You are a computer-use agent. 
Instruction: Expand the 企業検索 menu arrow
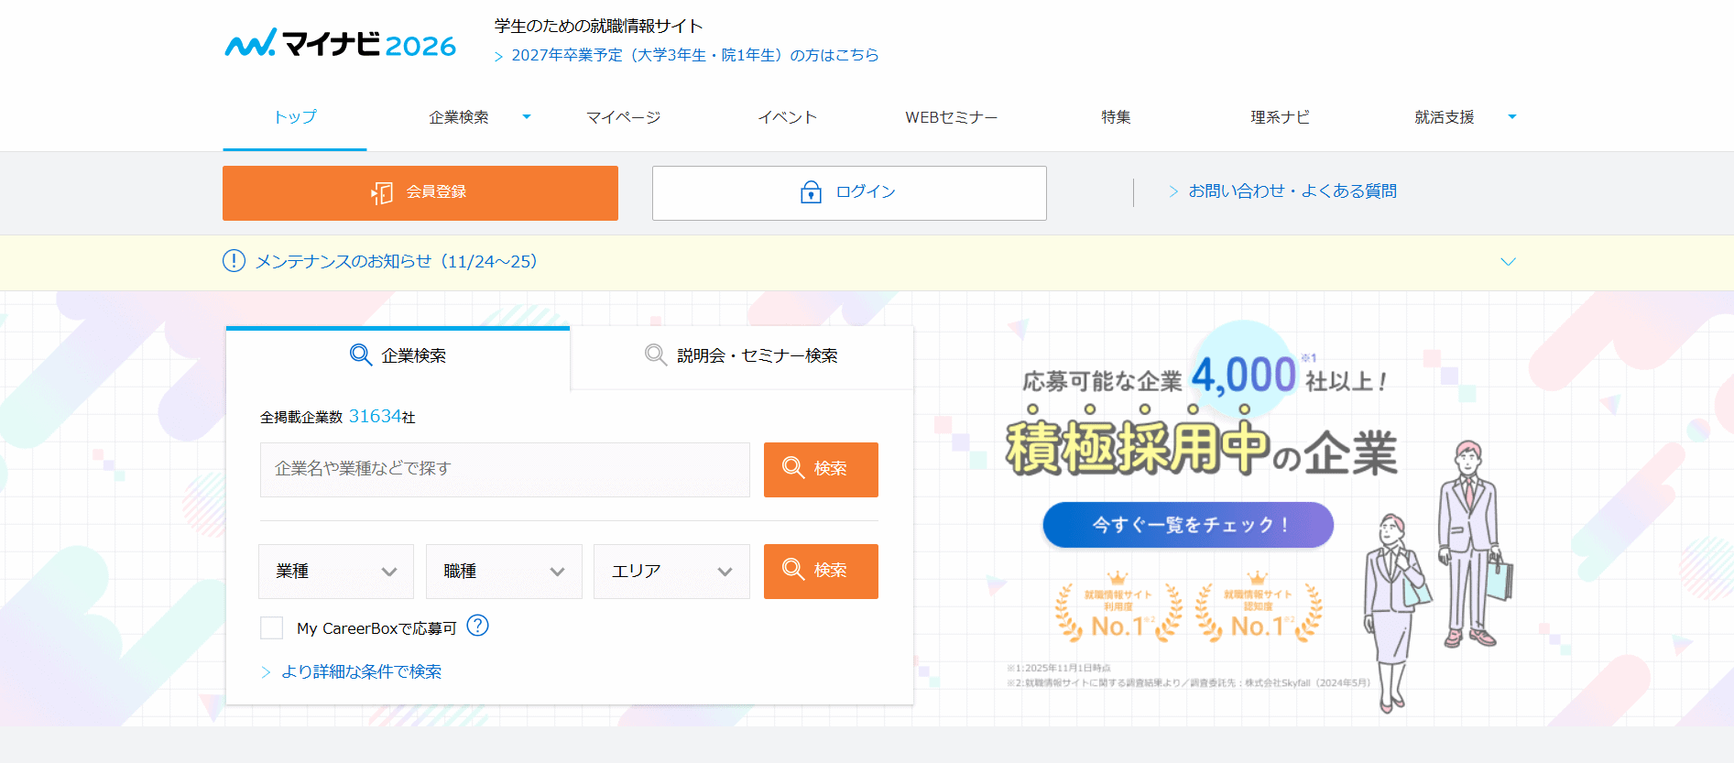pos(527,117)
